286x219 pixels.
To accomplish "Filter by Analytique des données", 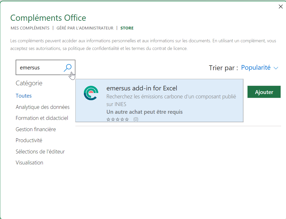I will (x=43, y=107).
